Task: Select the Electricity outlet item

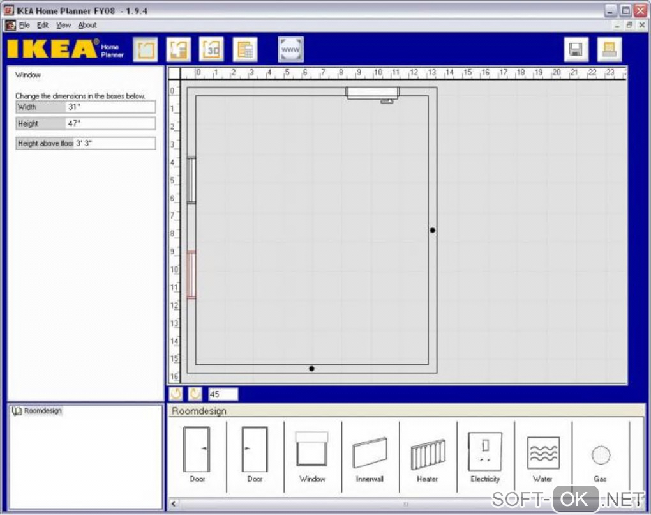Action: [485, 456]
